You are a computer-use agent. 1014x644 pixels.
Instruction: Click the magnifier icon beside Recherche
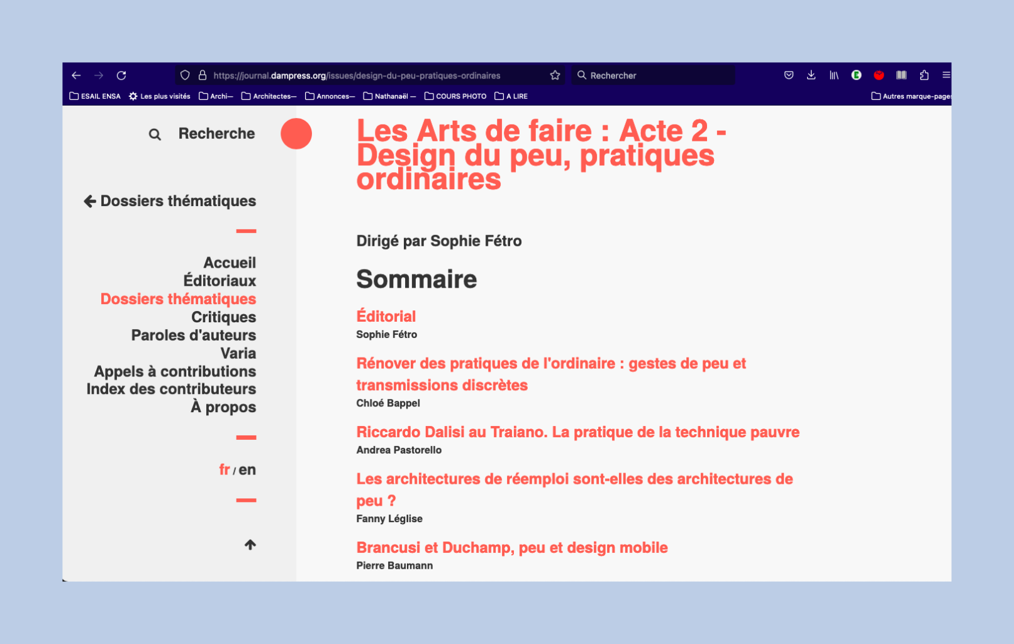click(155, 134)
